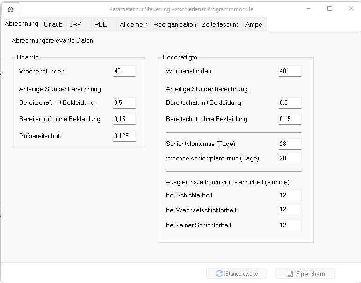
Task: Click the Schichtplanturnus (Tage) field
Action: click(x=290, y=144)
